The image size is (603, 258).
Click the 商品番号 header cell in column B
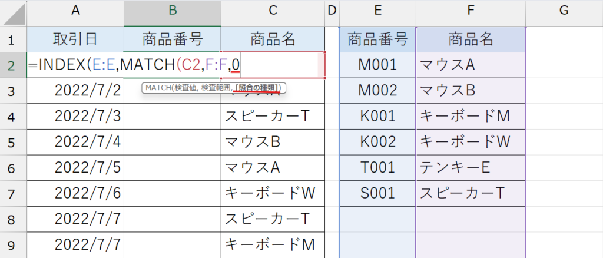[173, 39]
